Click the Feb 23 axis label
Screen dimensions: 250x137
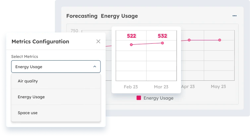coord(131,87)
